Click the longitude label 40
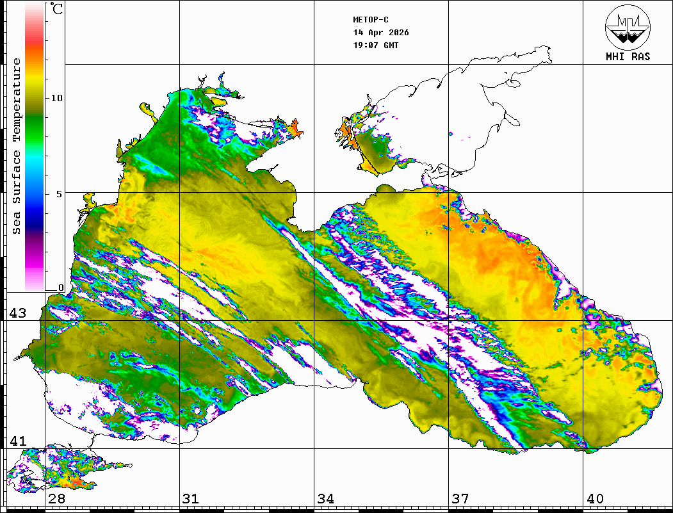The image size is (673, 513). pos(594,499)
